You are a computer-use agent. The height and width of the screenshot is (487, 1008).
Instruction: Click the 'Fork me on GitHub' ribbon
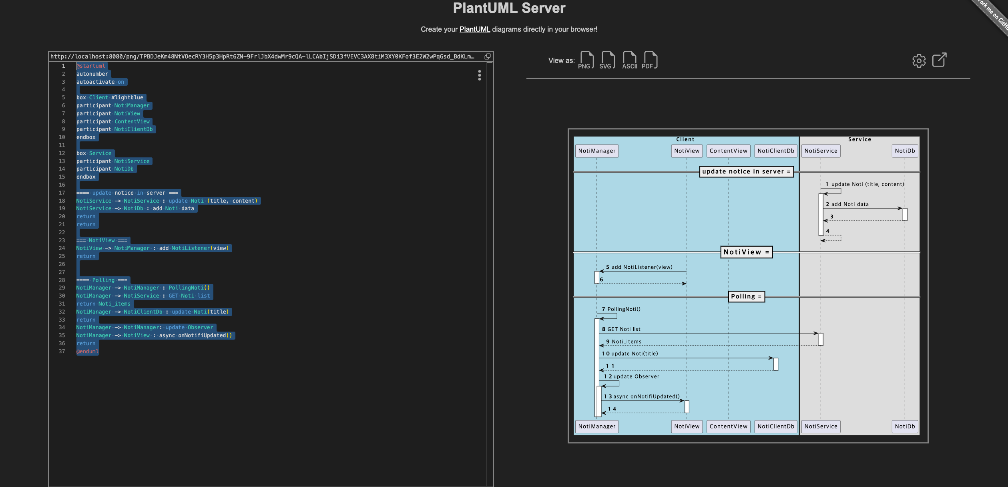(993, 14)
